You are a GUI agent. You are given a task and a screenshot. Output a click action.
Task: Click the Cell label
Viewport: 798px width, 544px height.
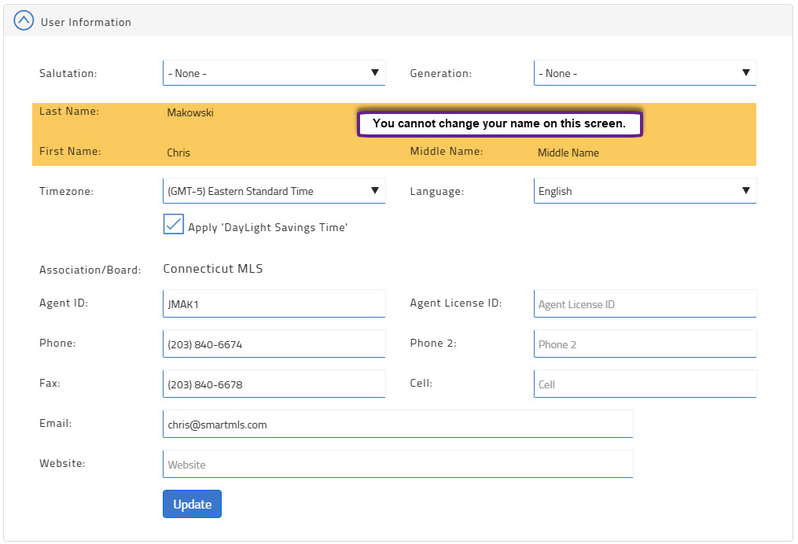[421, 383]
